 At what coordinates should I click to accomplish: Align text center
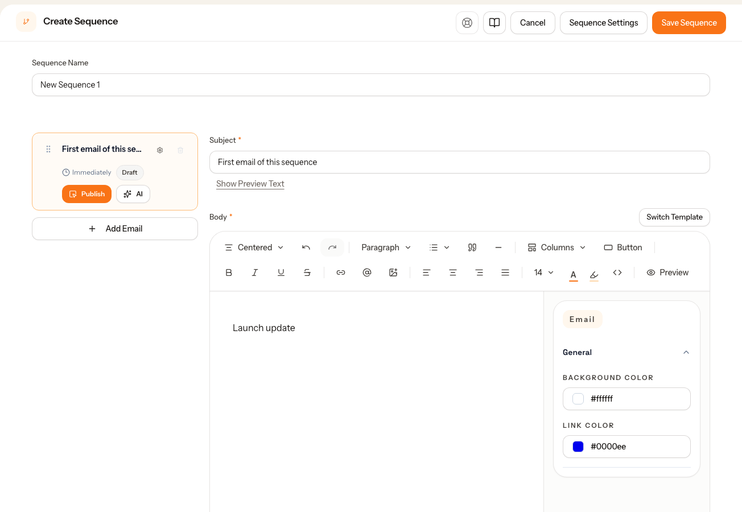(453, 272)
